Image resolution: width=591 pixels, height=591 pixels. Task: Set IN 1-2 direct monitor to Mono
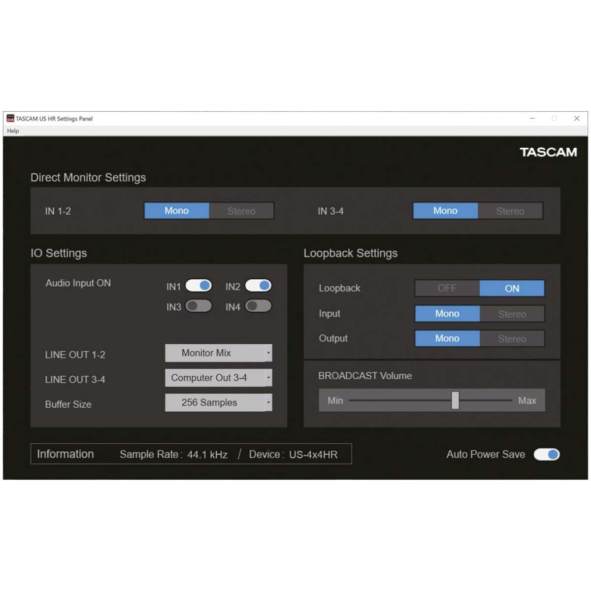point(177,211)
